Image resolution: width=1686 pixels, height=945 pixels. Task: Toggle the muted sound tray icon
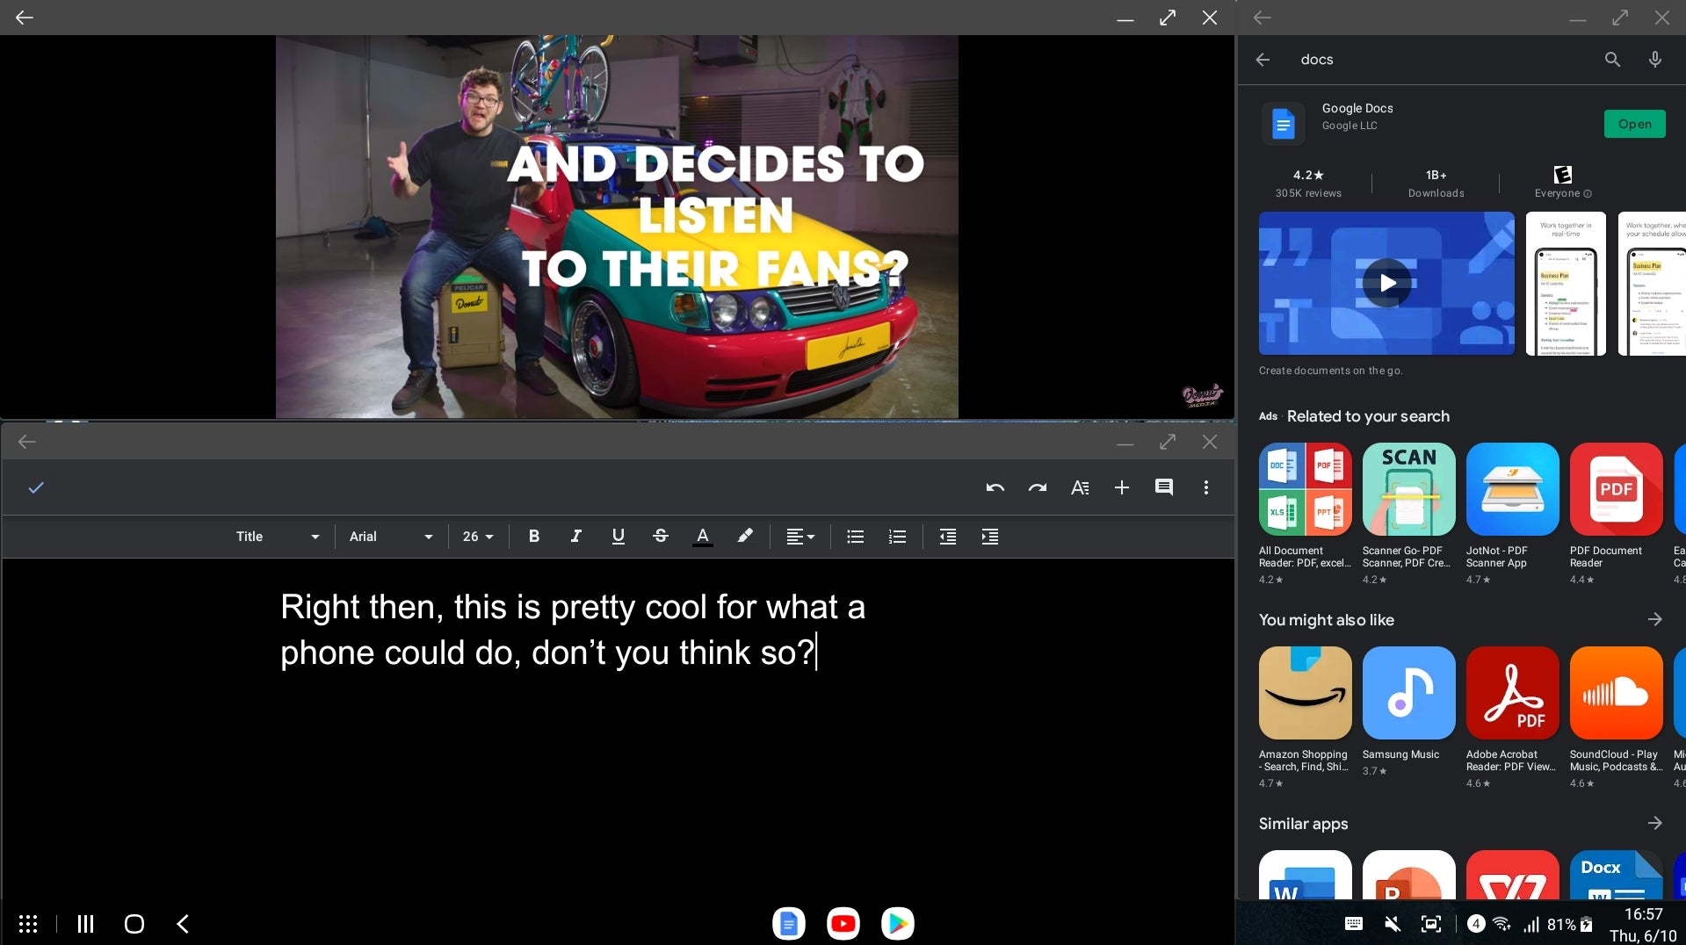click(x=1392, y=924)
